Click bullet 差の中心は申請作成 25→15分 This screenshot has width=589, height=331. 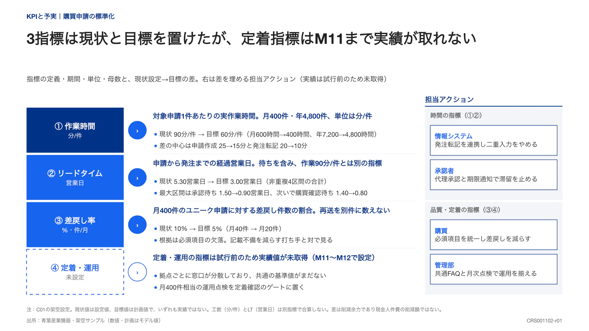(231, 146)
